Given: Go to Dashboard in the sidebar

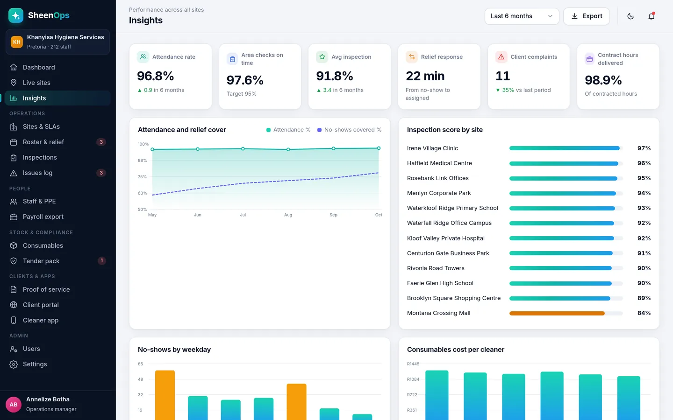Looking at the screenshot, I should [x=58, y=67].
